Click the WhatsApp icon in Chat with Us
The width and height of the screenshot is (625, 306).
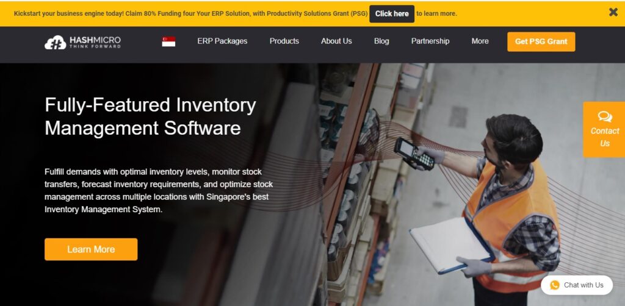click(554, 285)
